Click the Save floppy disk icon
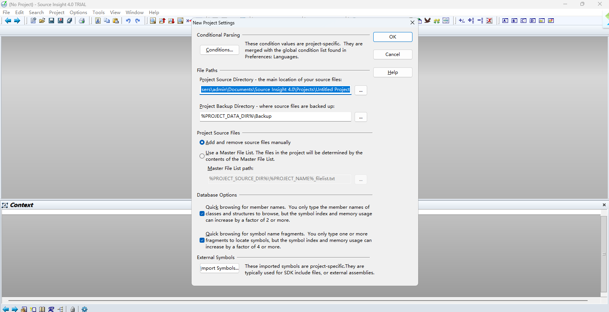609x312 pixels. click(x=51, y=21)
